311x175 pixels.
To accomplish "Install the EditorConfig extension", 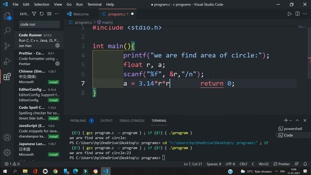I will pyautogui.click(x=53, y=100).
